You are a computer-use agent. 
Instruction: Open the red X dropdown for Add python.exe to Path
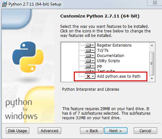(90, 76)
